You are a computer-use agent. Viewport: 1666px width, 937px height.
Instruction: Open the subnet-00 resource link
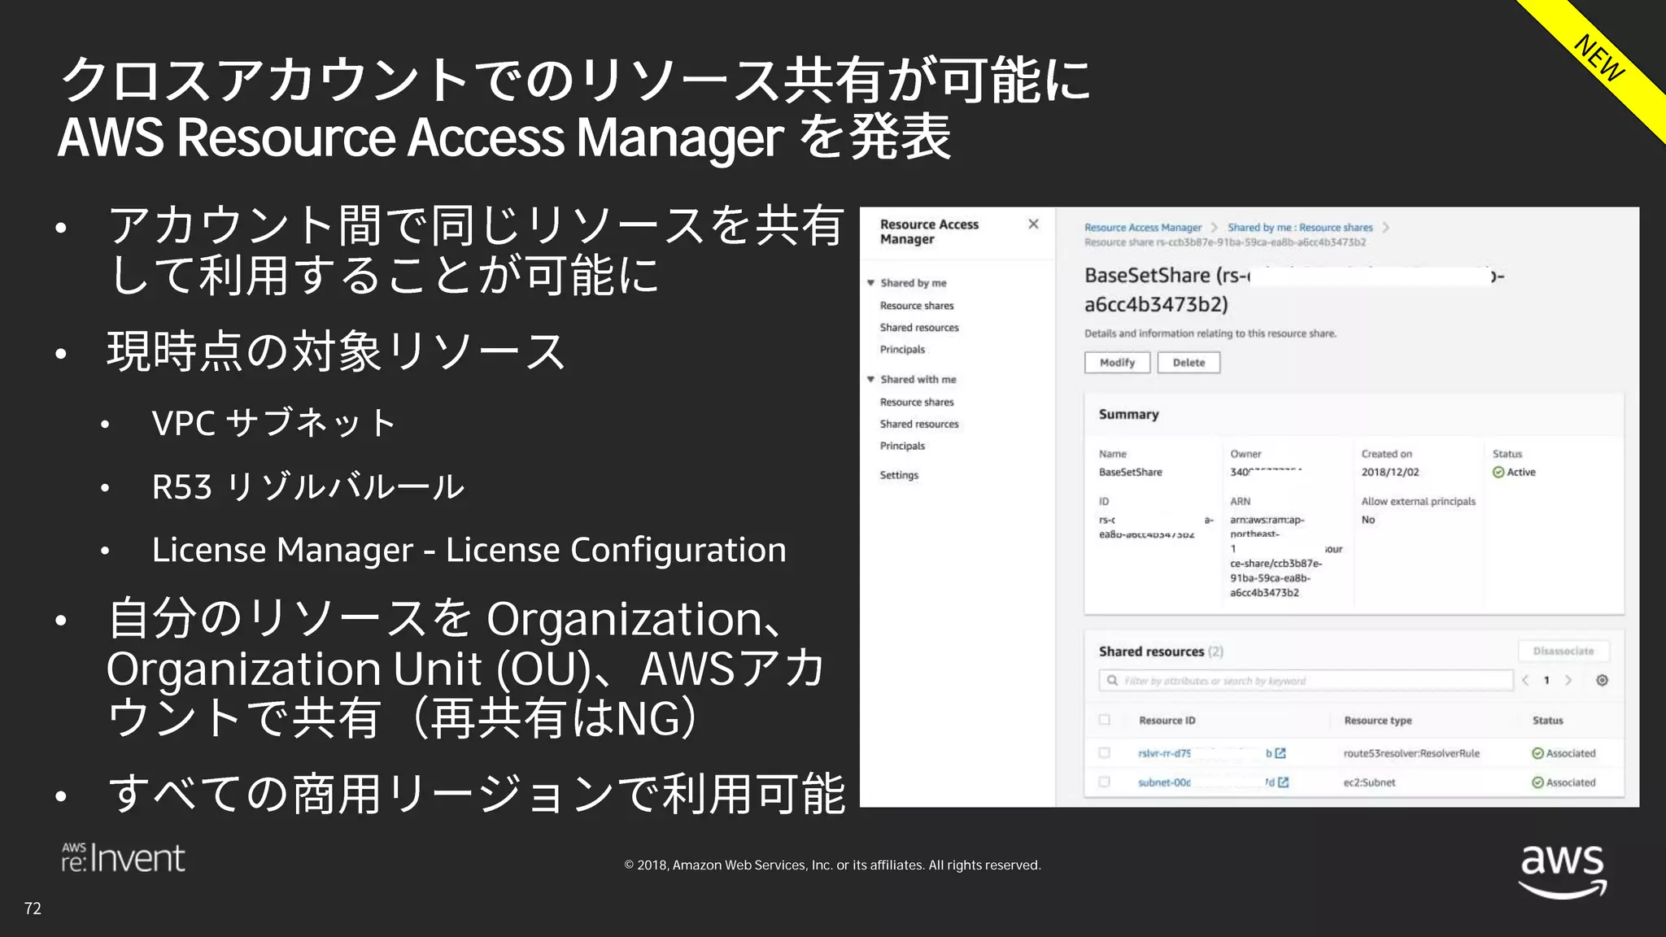pos(1206,782)
